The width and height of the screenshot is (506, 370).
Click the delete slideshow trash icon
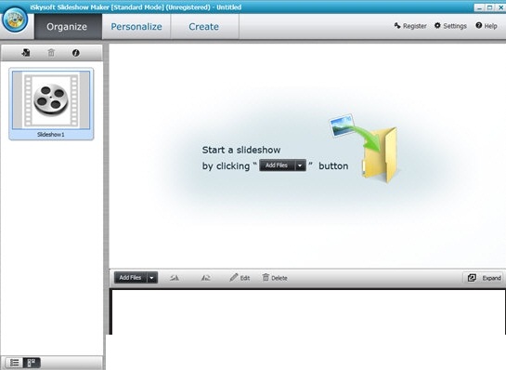(x=51, y=52)
